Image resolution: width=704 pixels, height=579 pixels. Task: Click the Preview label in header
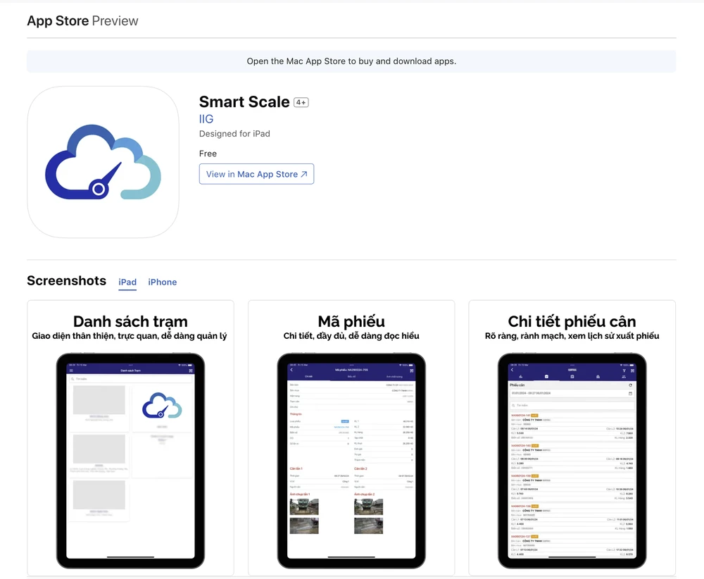115,20
